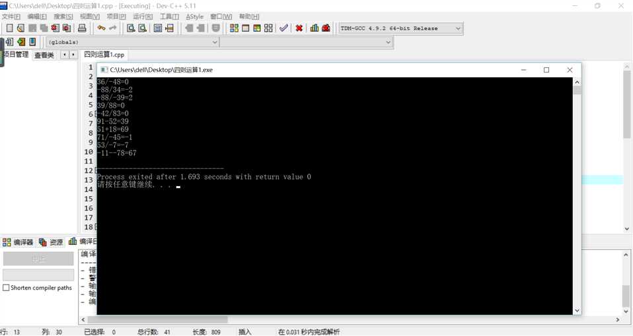The height and width of the screenshot is (336, 633).
Task: Click the 中止 abort button
Action: click(x=38, y=259)
